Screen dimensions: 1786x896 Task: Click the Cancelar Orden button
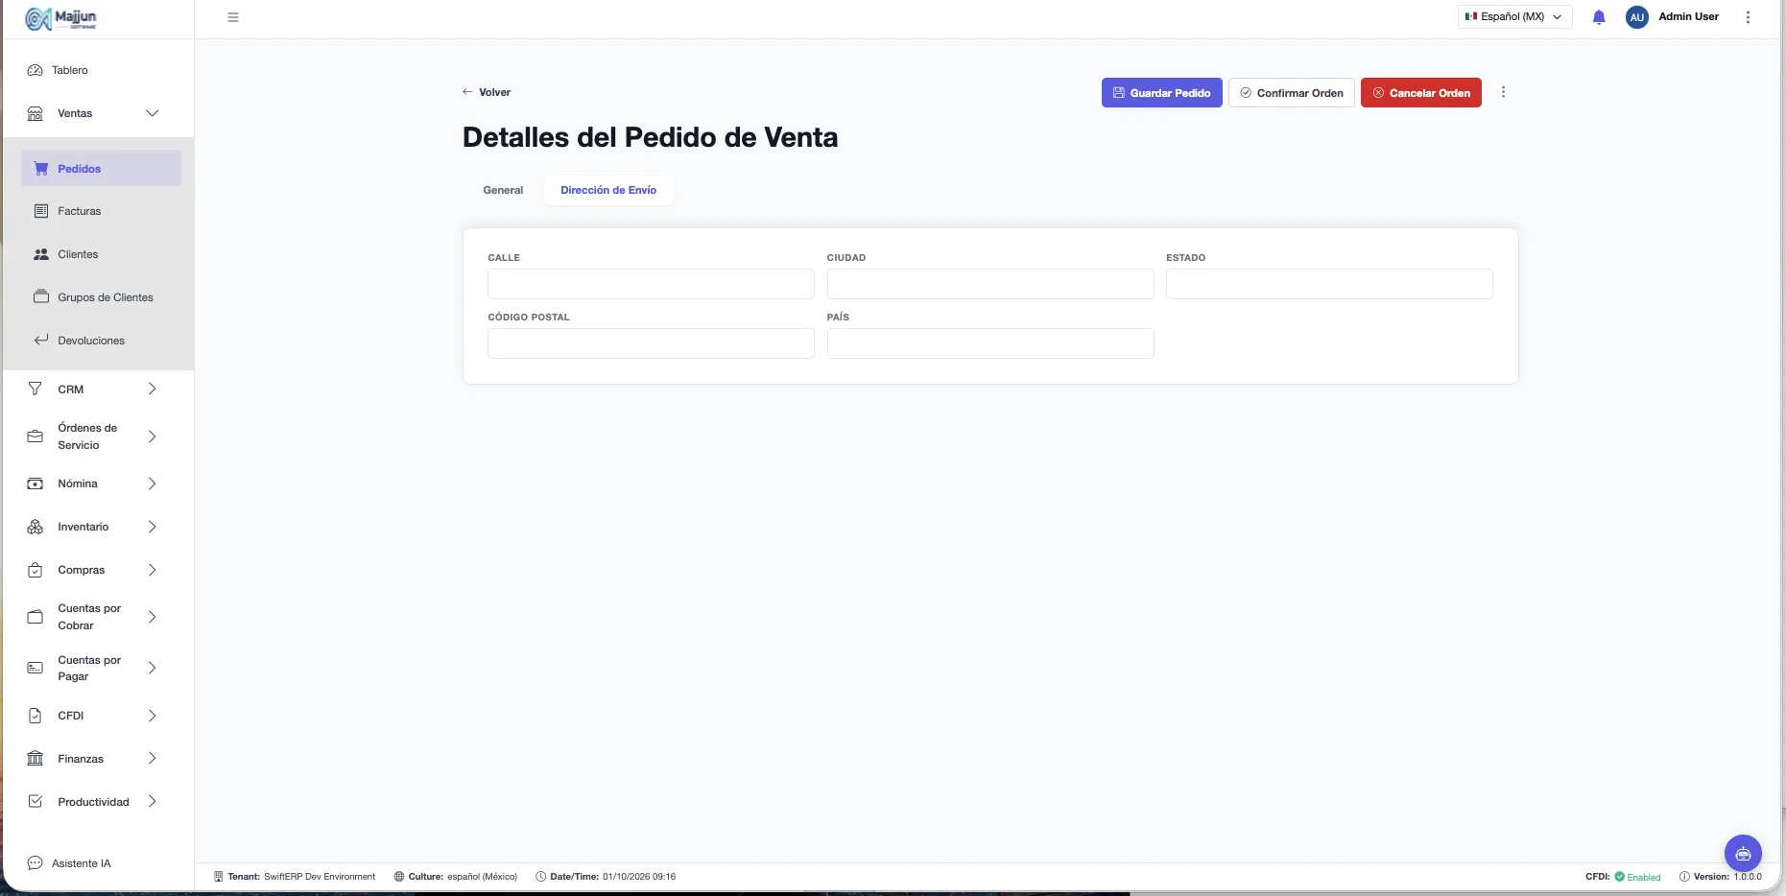point(1421,93)
